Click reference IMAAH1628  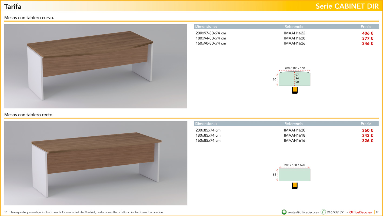pyautogui.click(x=295, y=38)
